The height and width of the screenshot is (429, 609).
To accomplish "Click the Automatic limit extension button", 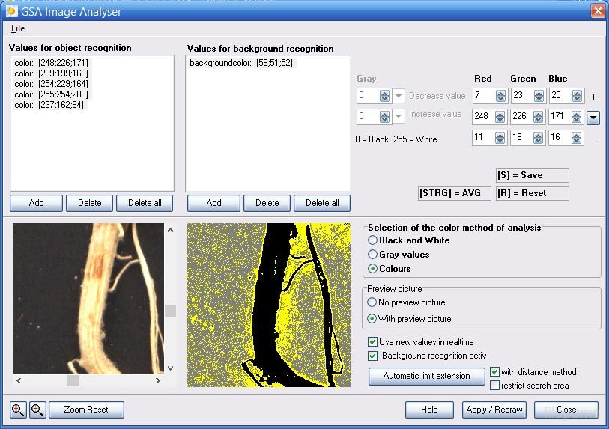I will (426, 376).
